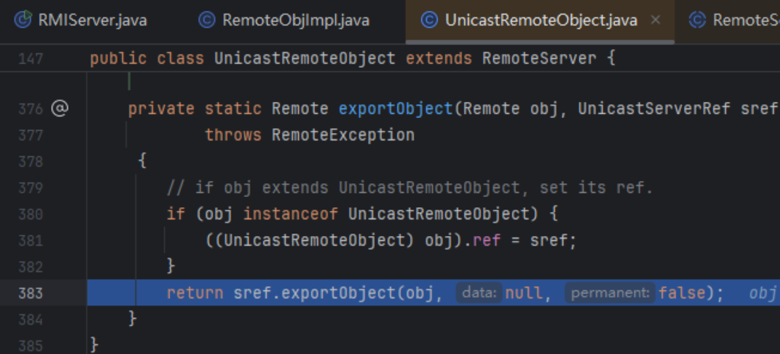Click the @ gutter icon on line 376

click(x=61, y=108)
